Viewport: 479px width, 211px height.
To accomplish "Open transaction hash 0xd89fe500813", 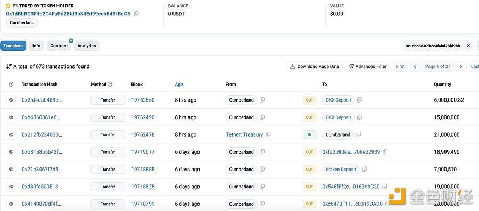I will tap(42, 187).
